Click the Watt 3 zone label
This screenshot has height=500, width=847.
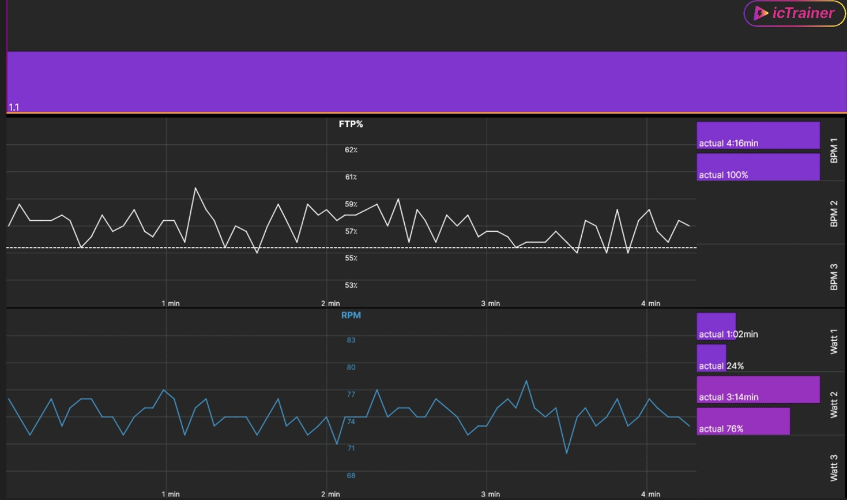pos(834,468)
